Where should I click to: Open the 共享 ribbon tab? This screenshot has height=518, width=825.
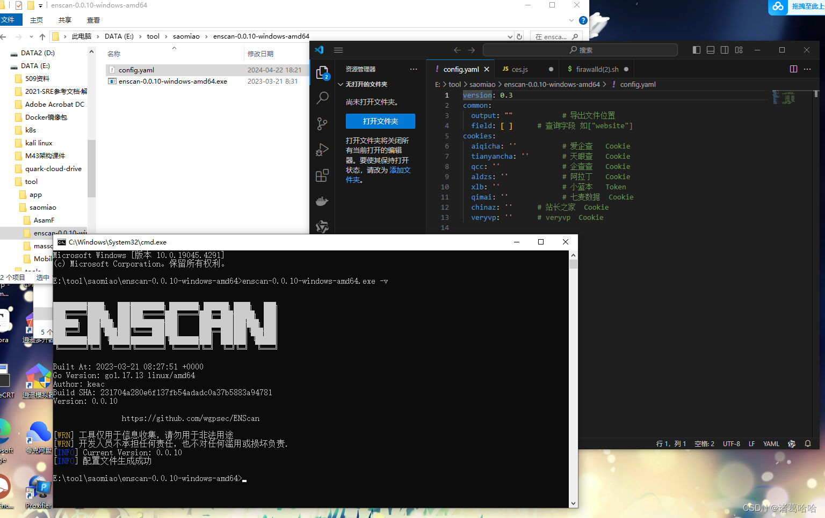[65, 20]
